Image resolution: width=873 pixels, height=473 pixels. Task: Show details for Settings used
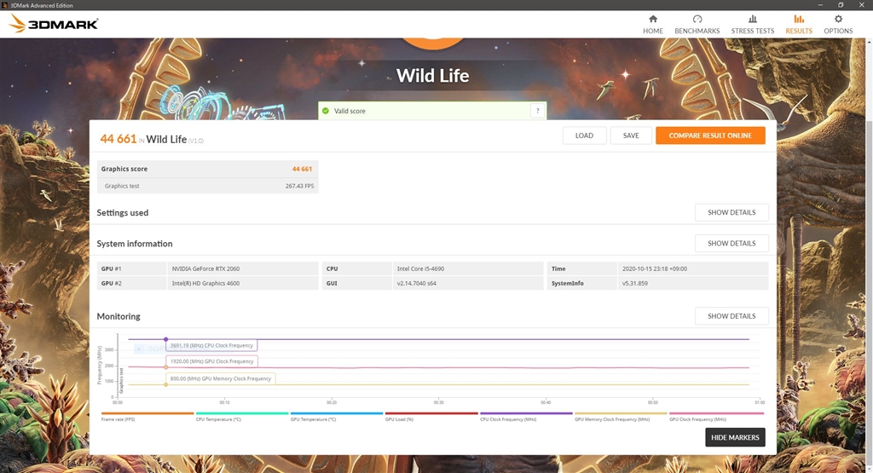click(731, 212)
